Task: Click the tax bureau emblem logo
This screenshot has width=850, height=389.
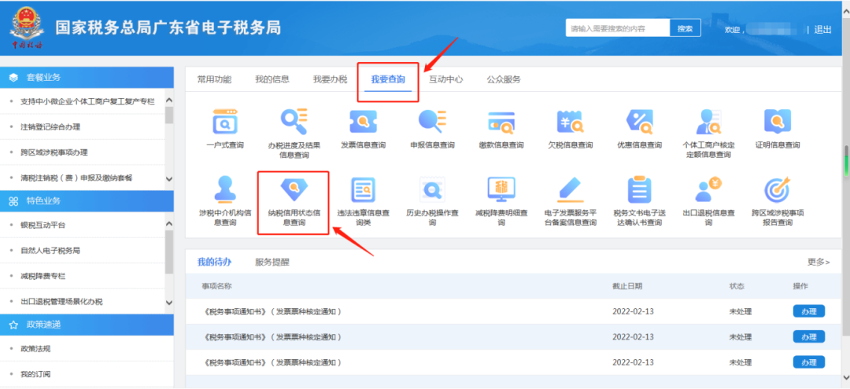Action: pyautogui.click(x=26, y=28)
